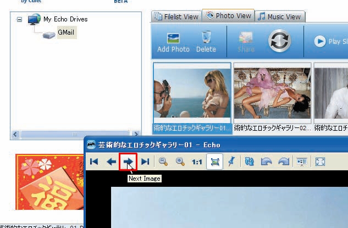Zoom in with the plus magnifier
This screenshot has width=348, height=228.
click(180, 162)
